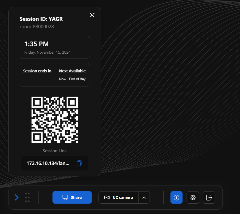Click the screen icon in the Share button

coord(65,198)
